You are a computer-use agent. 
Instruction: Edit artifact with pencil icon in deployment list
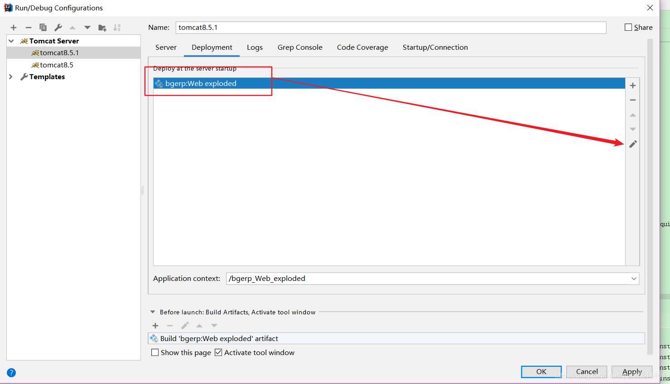(x=633, y=144)
